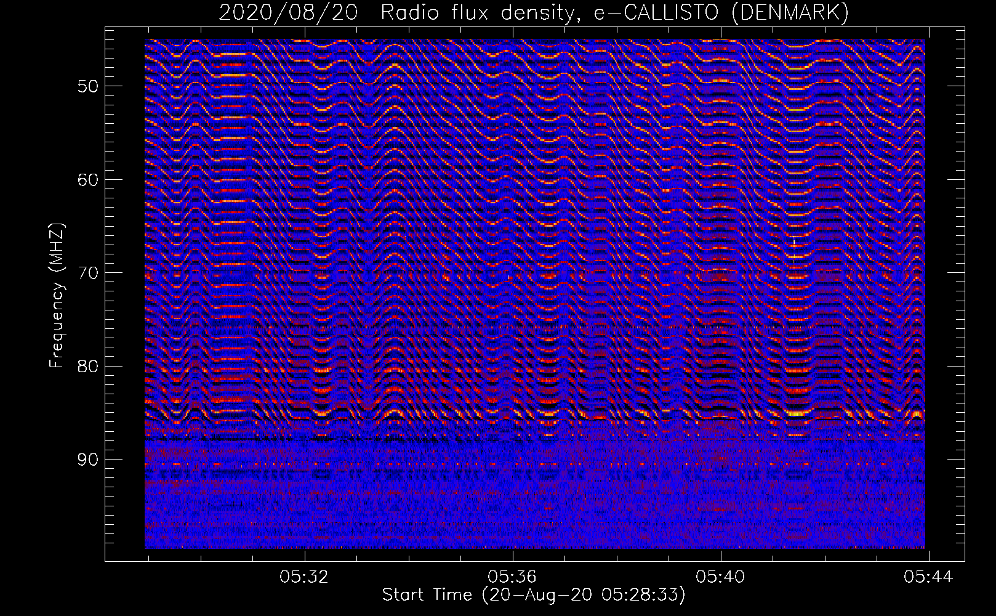996x616 pixels.
Task: Click the 'e-CALLISTO (DENMARK)' title text
Action: [x=721, y=12]
